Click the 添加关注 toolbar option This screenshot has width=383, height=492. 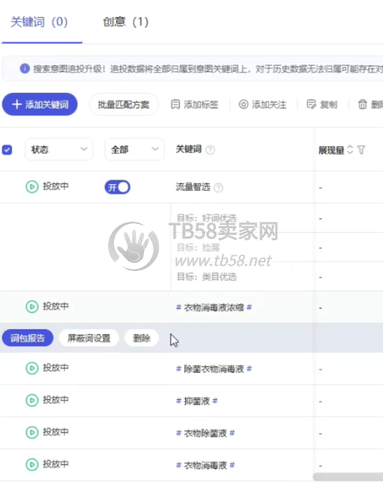tap(262, 105)
